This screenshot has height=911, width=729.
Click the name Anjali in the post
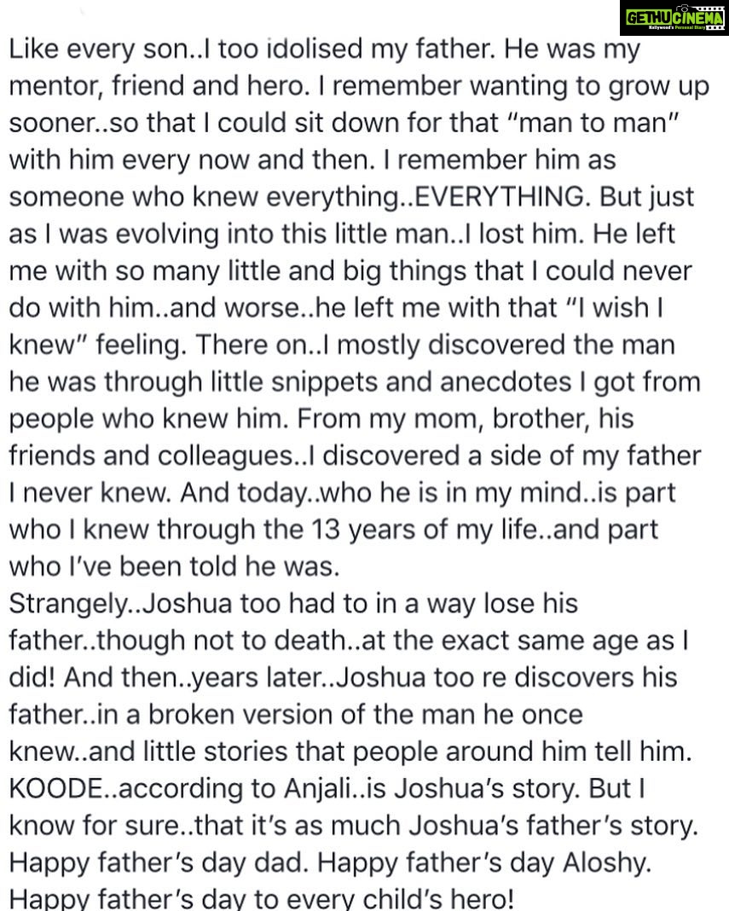(317, 789)
